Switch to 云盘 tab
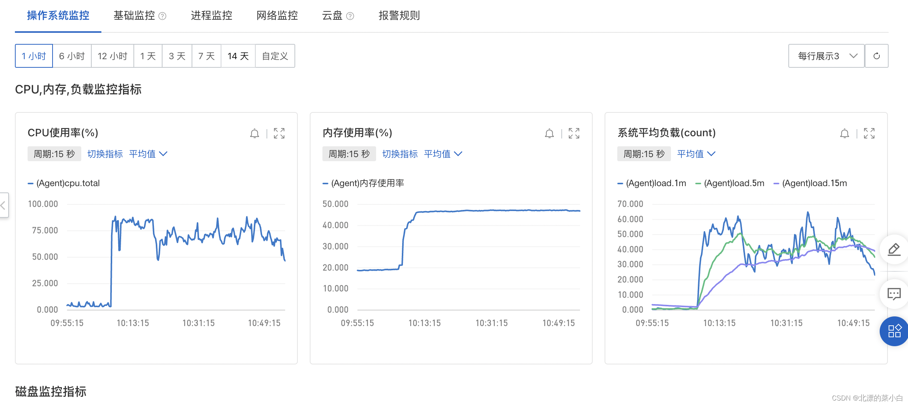Image resolution: width=908 pixels, height=405 pixels. click(332, 16)
